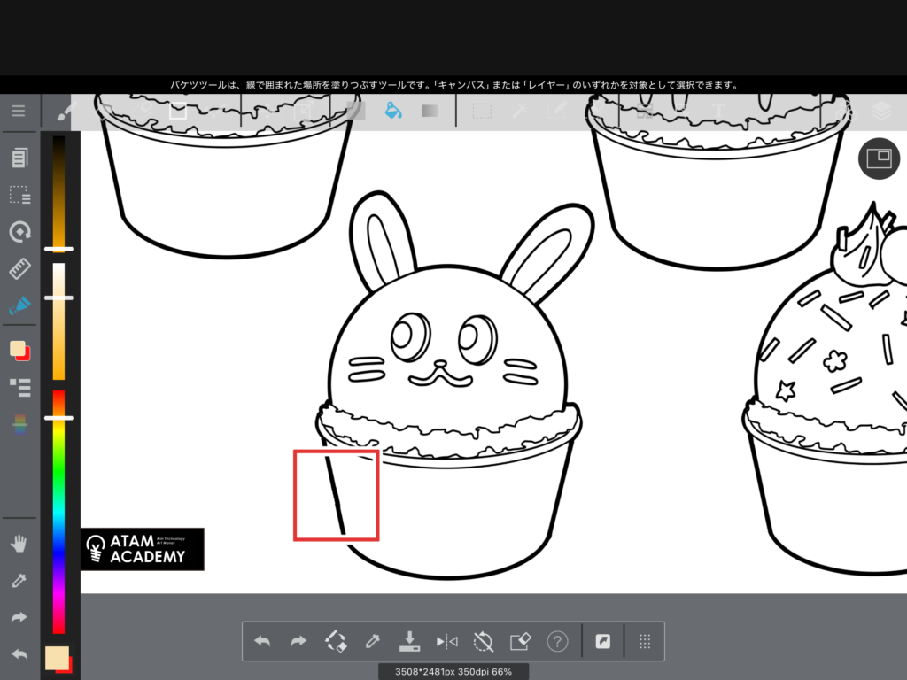Choose the dashed rectangle Selection tool
Image resolution: width=907 pixels, height=680 pixels.
(482, 112)
